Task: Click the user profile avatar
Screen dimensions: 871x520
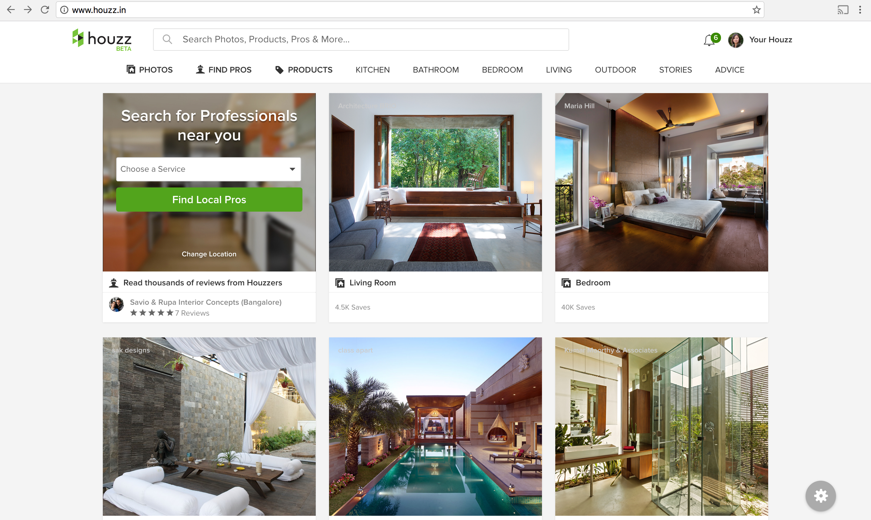Action: (x=736, y=40)
